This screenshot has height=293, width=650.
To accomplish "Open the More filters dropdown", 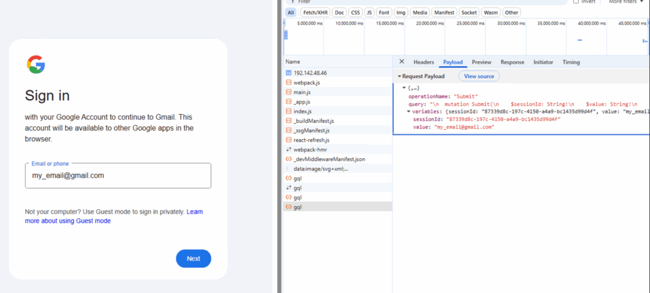I will [x=626, y=2].
